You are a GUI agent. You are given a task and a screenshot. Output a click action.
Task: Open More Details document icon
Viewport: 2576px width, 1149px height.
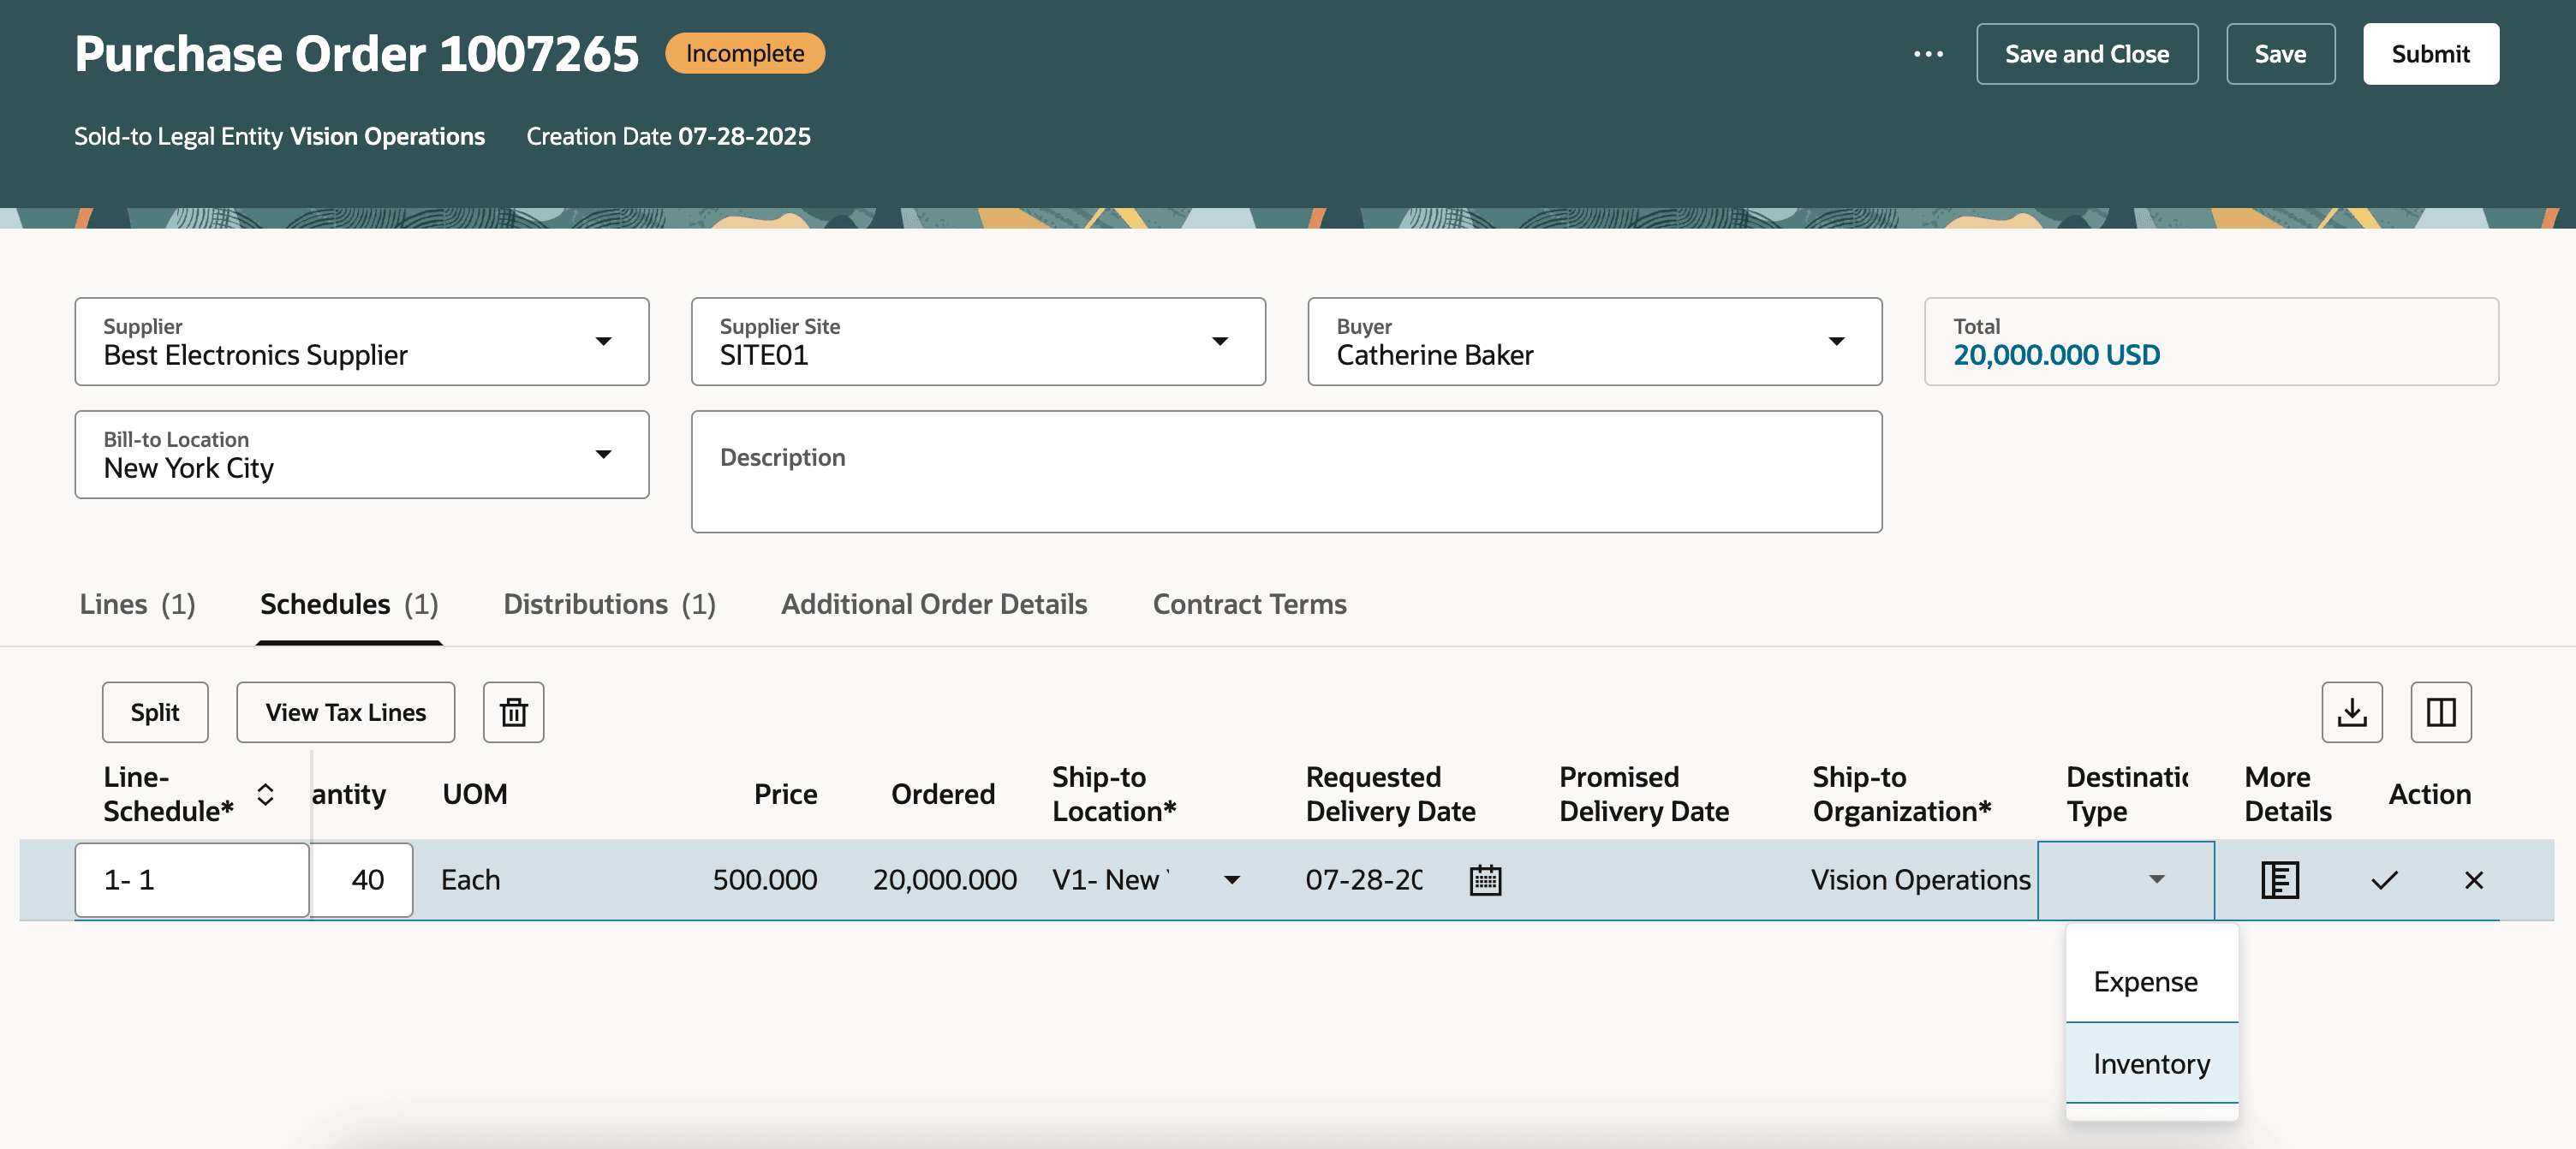pyautogui.click(x=2279, y=880)
